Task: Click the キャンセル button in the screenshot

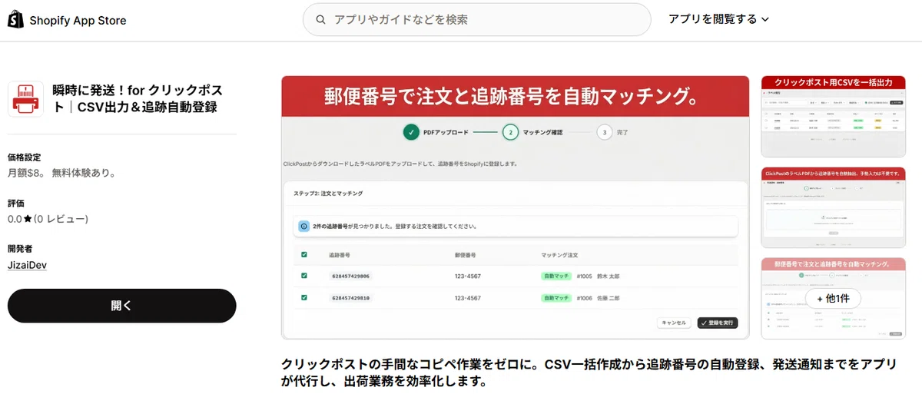Action: coord(674,323)
